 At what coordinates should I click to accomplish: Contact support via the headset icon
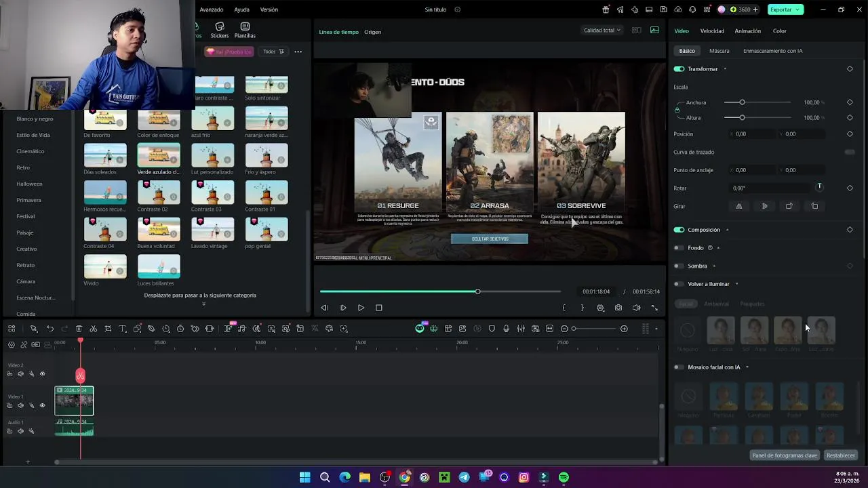point(692,9)
